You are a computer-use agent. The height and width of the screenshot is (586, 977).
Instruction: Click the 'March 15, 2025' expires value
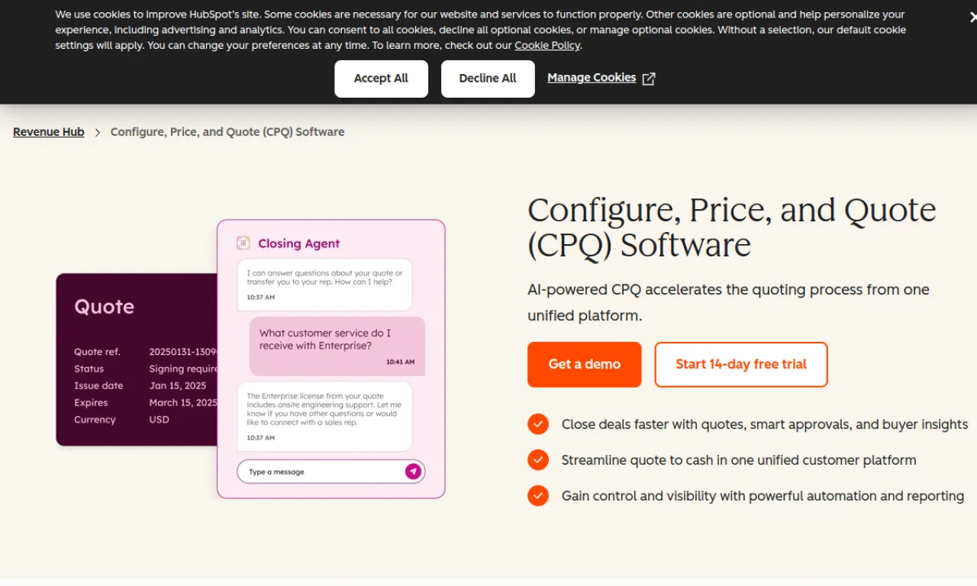(x=183, y=403)
